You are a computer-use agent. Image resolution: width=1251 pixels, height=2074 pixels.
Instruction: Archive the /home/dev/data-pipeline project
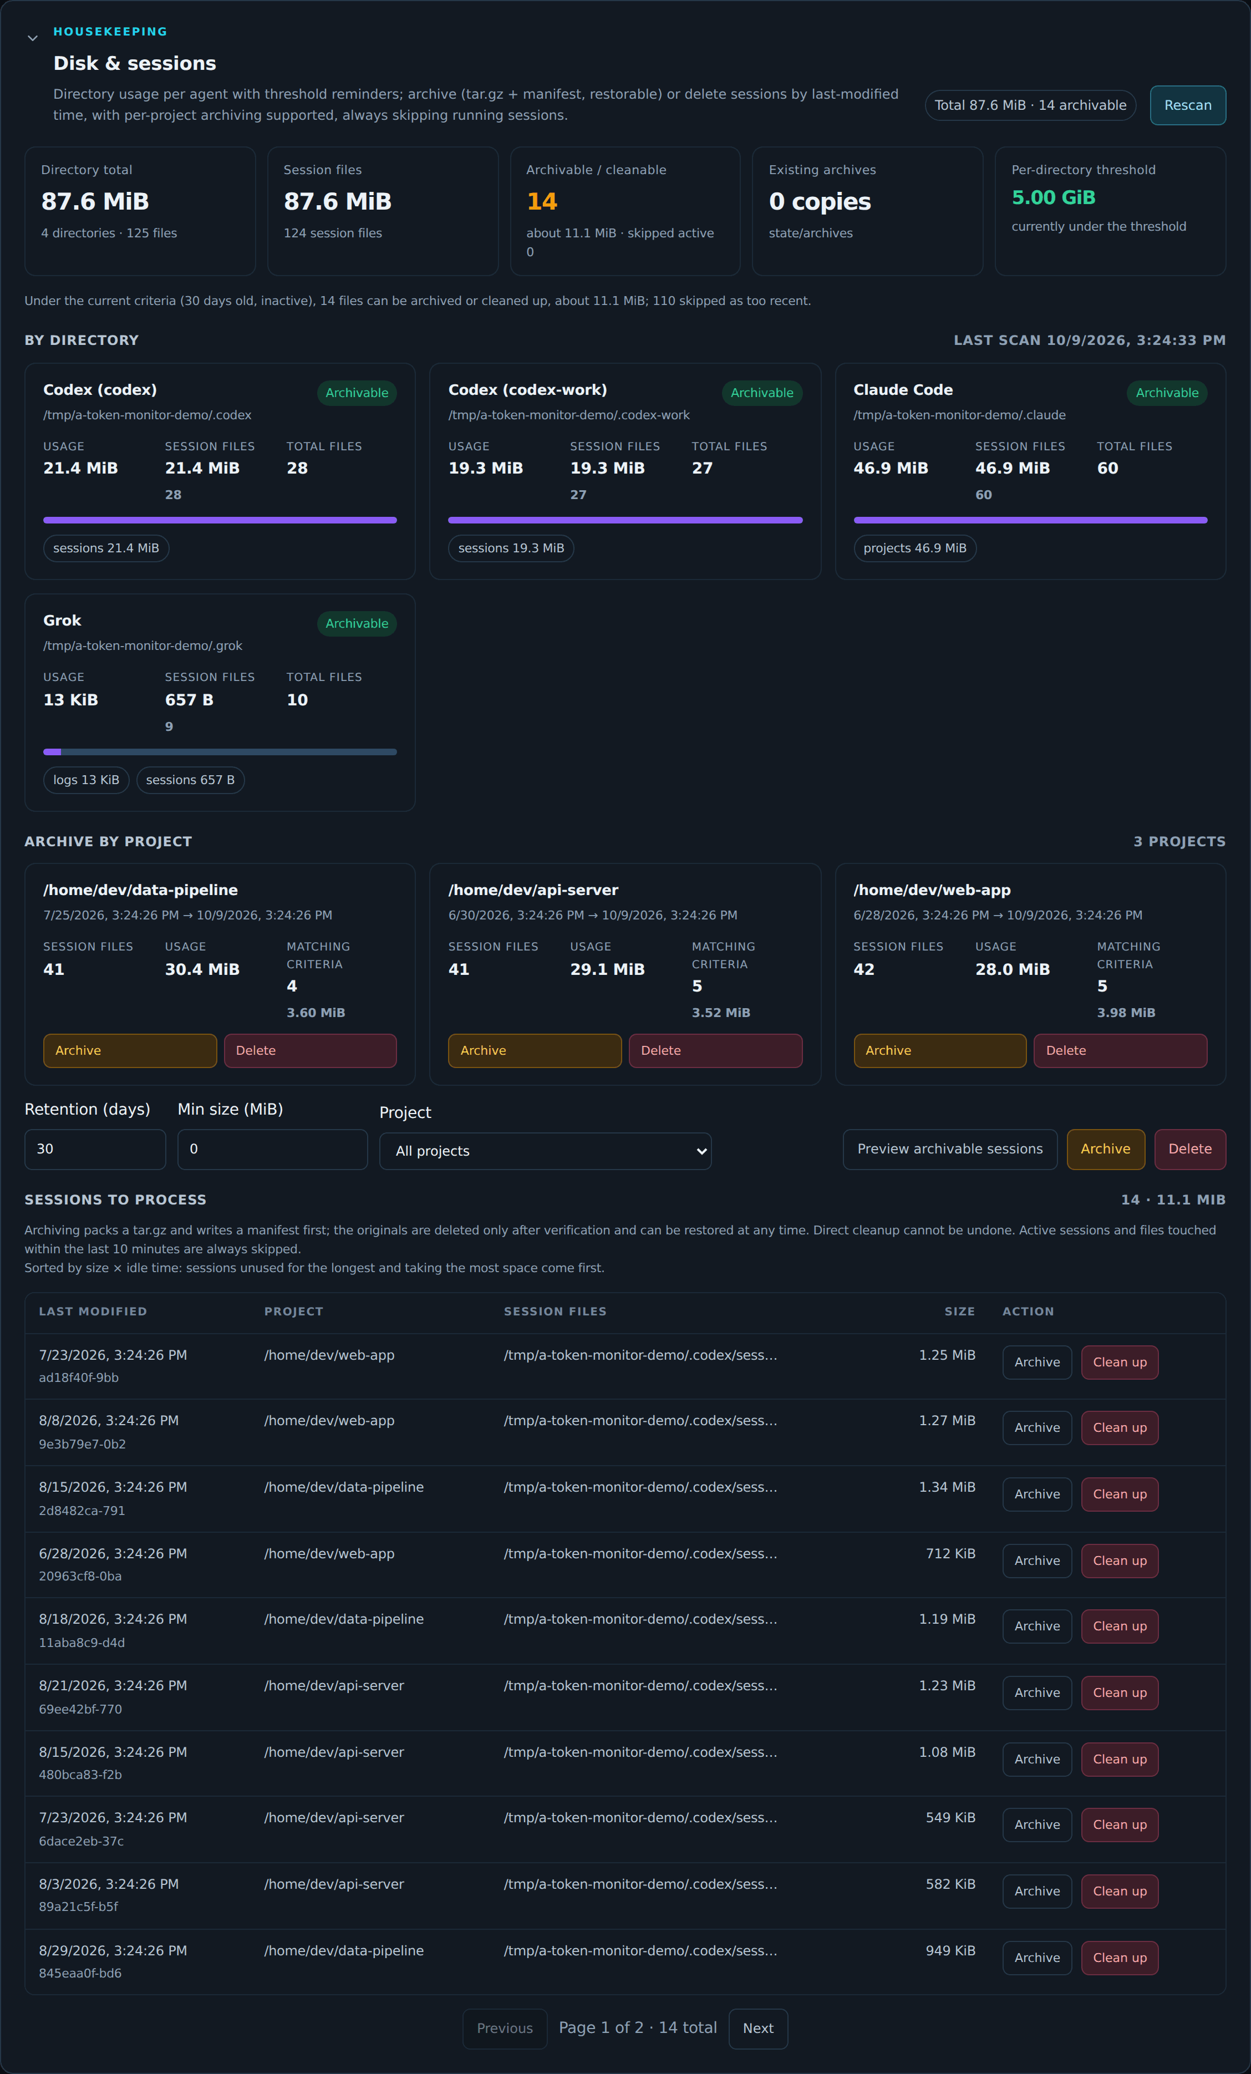tap(130, 1050)
